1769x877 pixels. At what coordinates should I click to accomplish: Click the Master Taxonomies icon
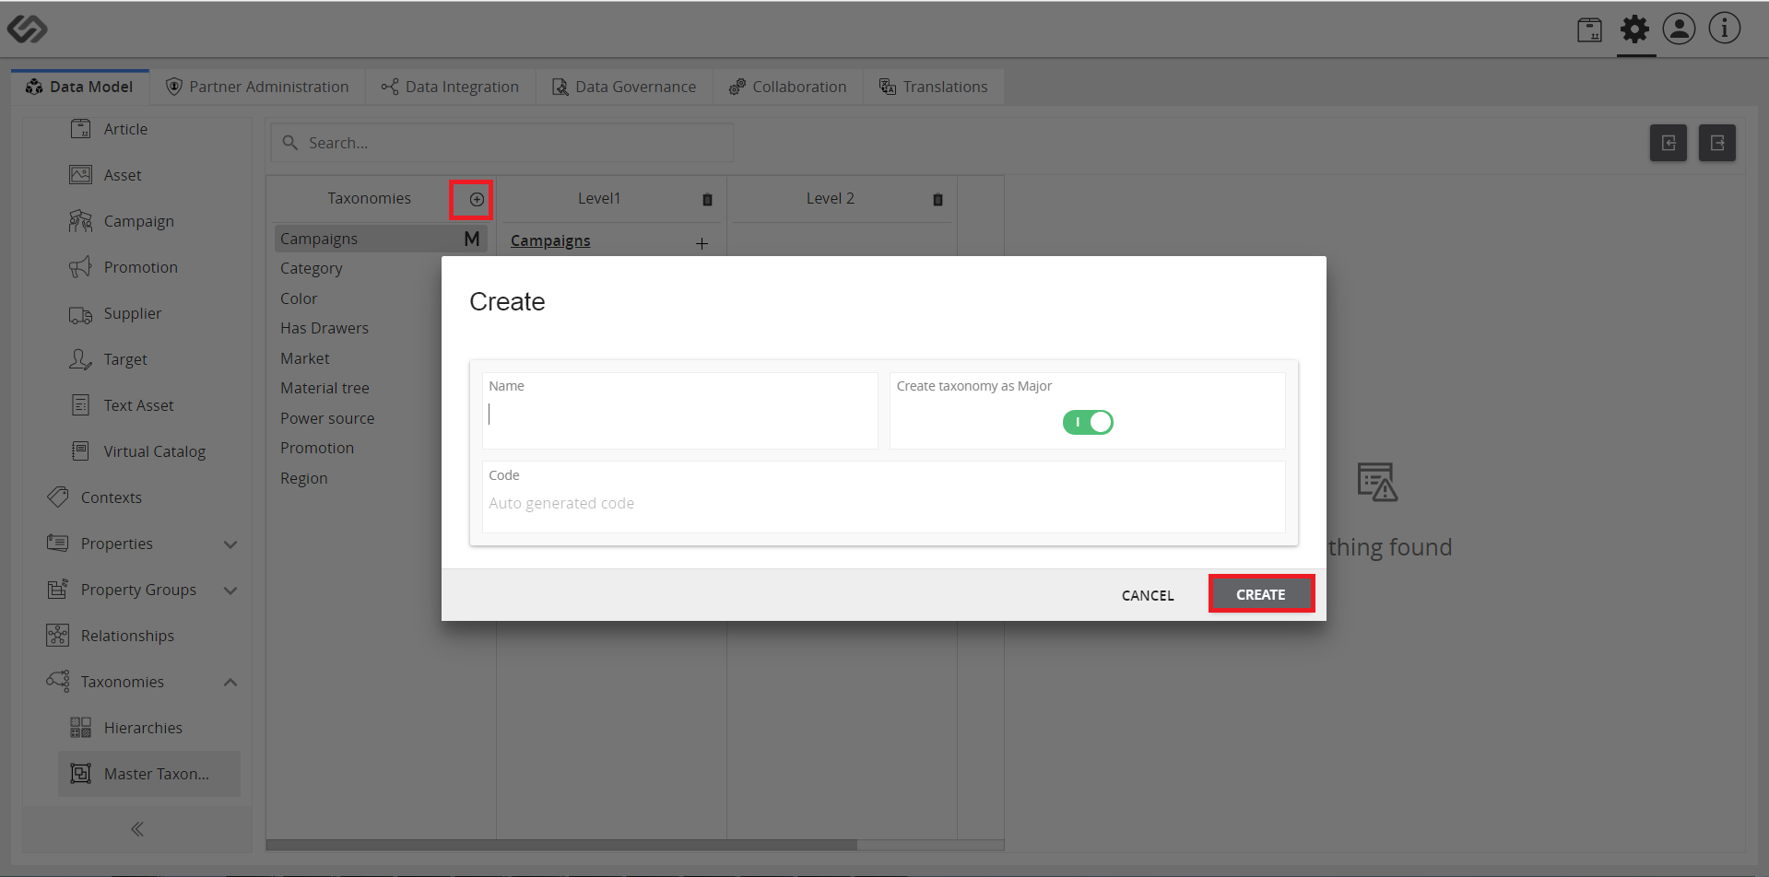coord(81,774)
